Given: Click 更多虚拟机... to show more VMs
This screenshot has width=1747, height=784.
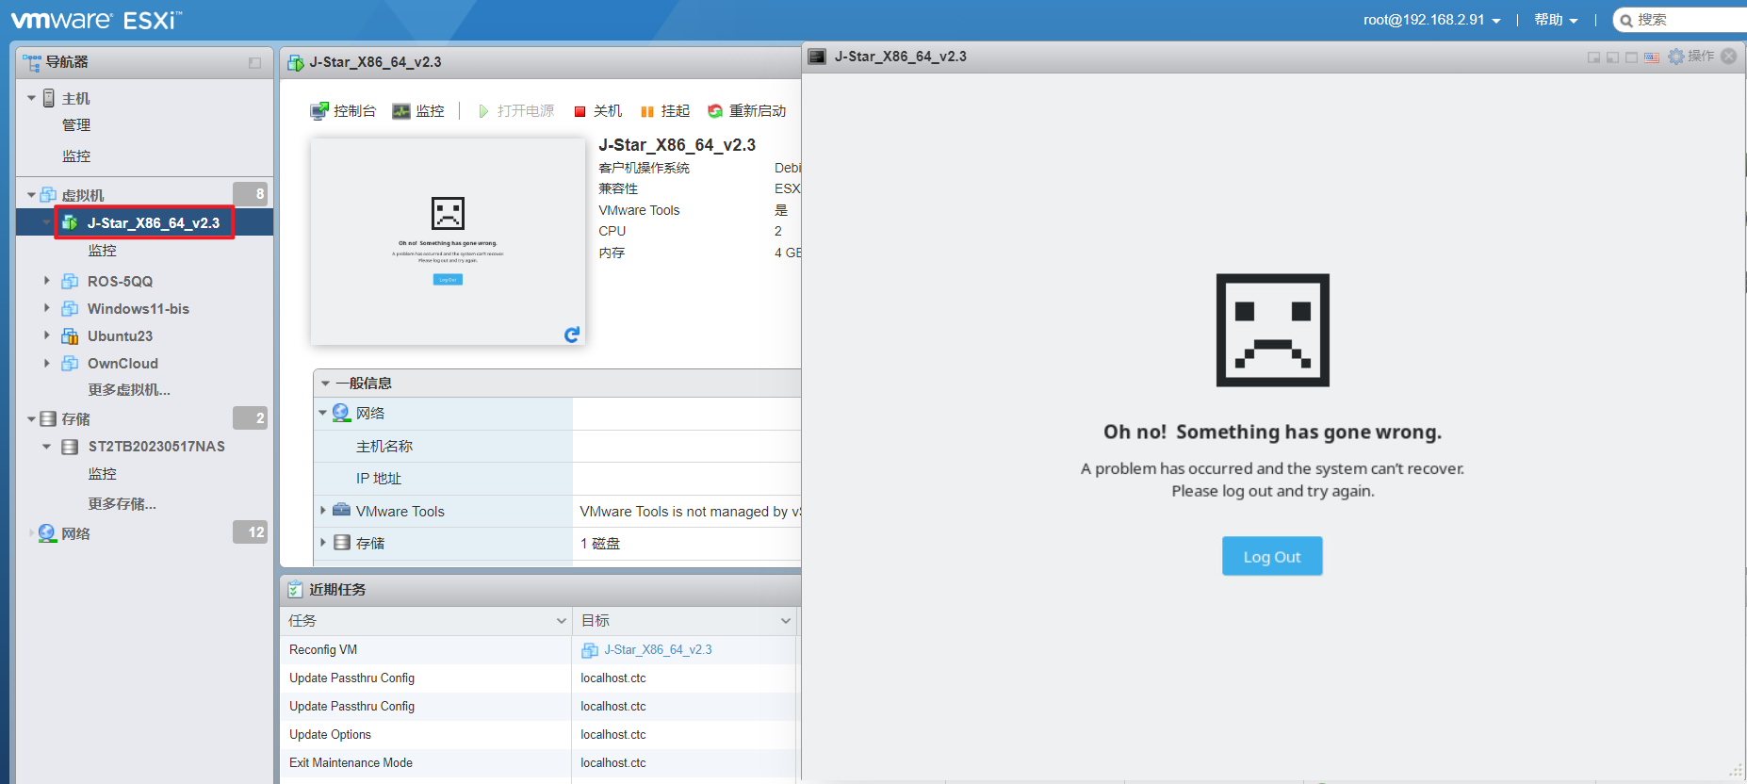Looking at the screenshot, I should click(x=129, y=390).
